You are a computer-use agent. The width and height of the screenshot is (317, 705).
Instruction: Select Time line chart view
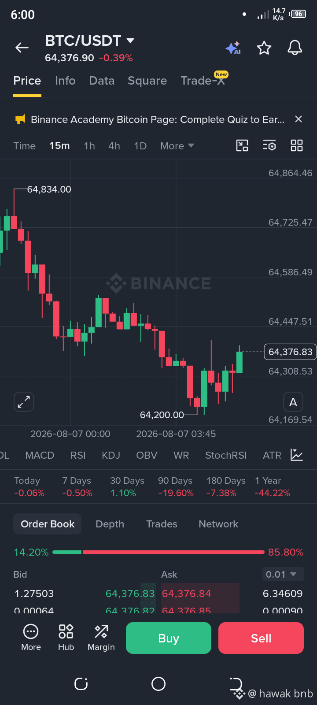[25, 146]
